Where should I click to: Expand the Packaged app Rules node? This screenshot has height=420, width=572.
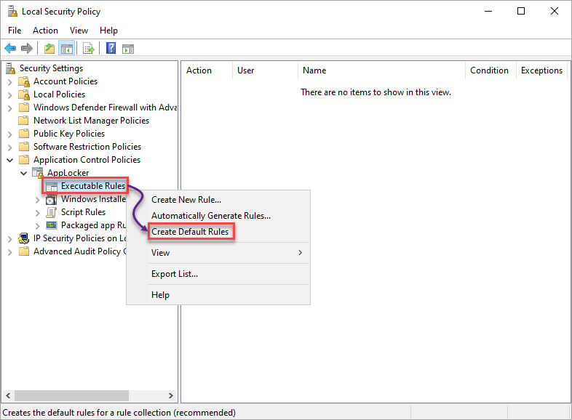[x=38, y=226]
